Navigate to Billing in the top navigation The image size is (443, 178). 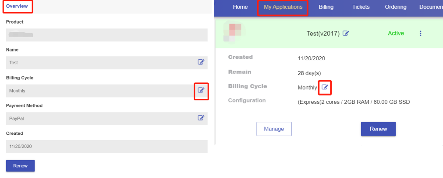(x=326, y=7)
